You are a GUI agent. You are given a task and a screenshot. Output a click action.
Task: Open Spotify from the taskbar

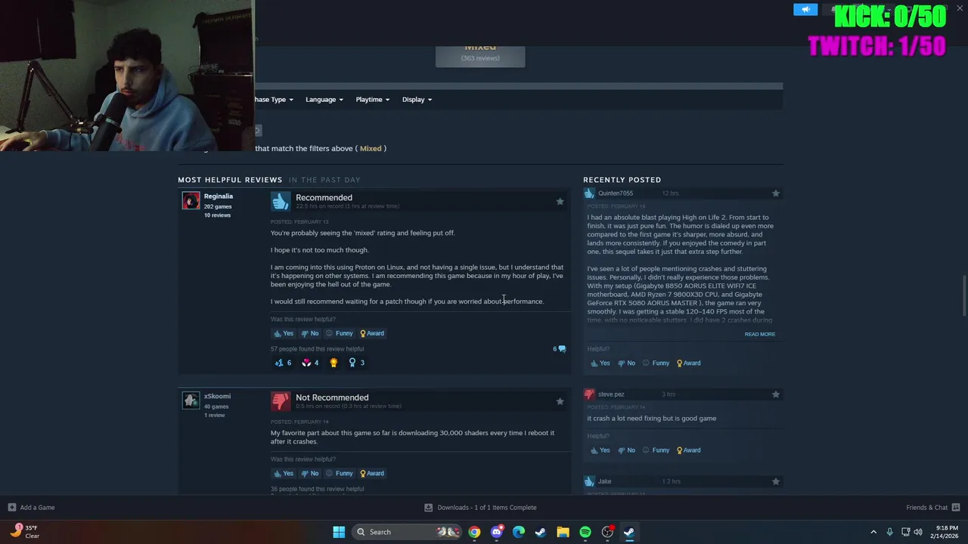coord(585,532)
